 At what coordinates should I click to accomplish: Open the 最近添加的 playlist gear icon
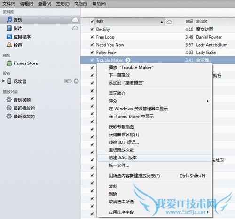(x=9, y=116)
